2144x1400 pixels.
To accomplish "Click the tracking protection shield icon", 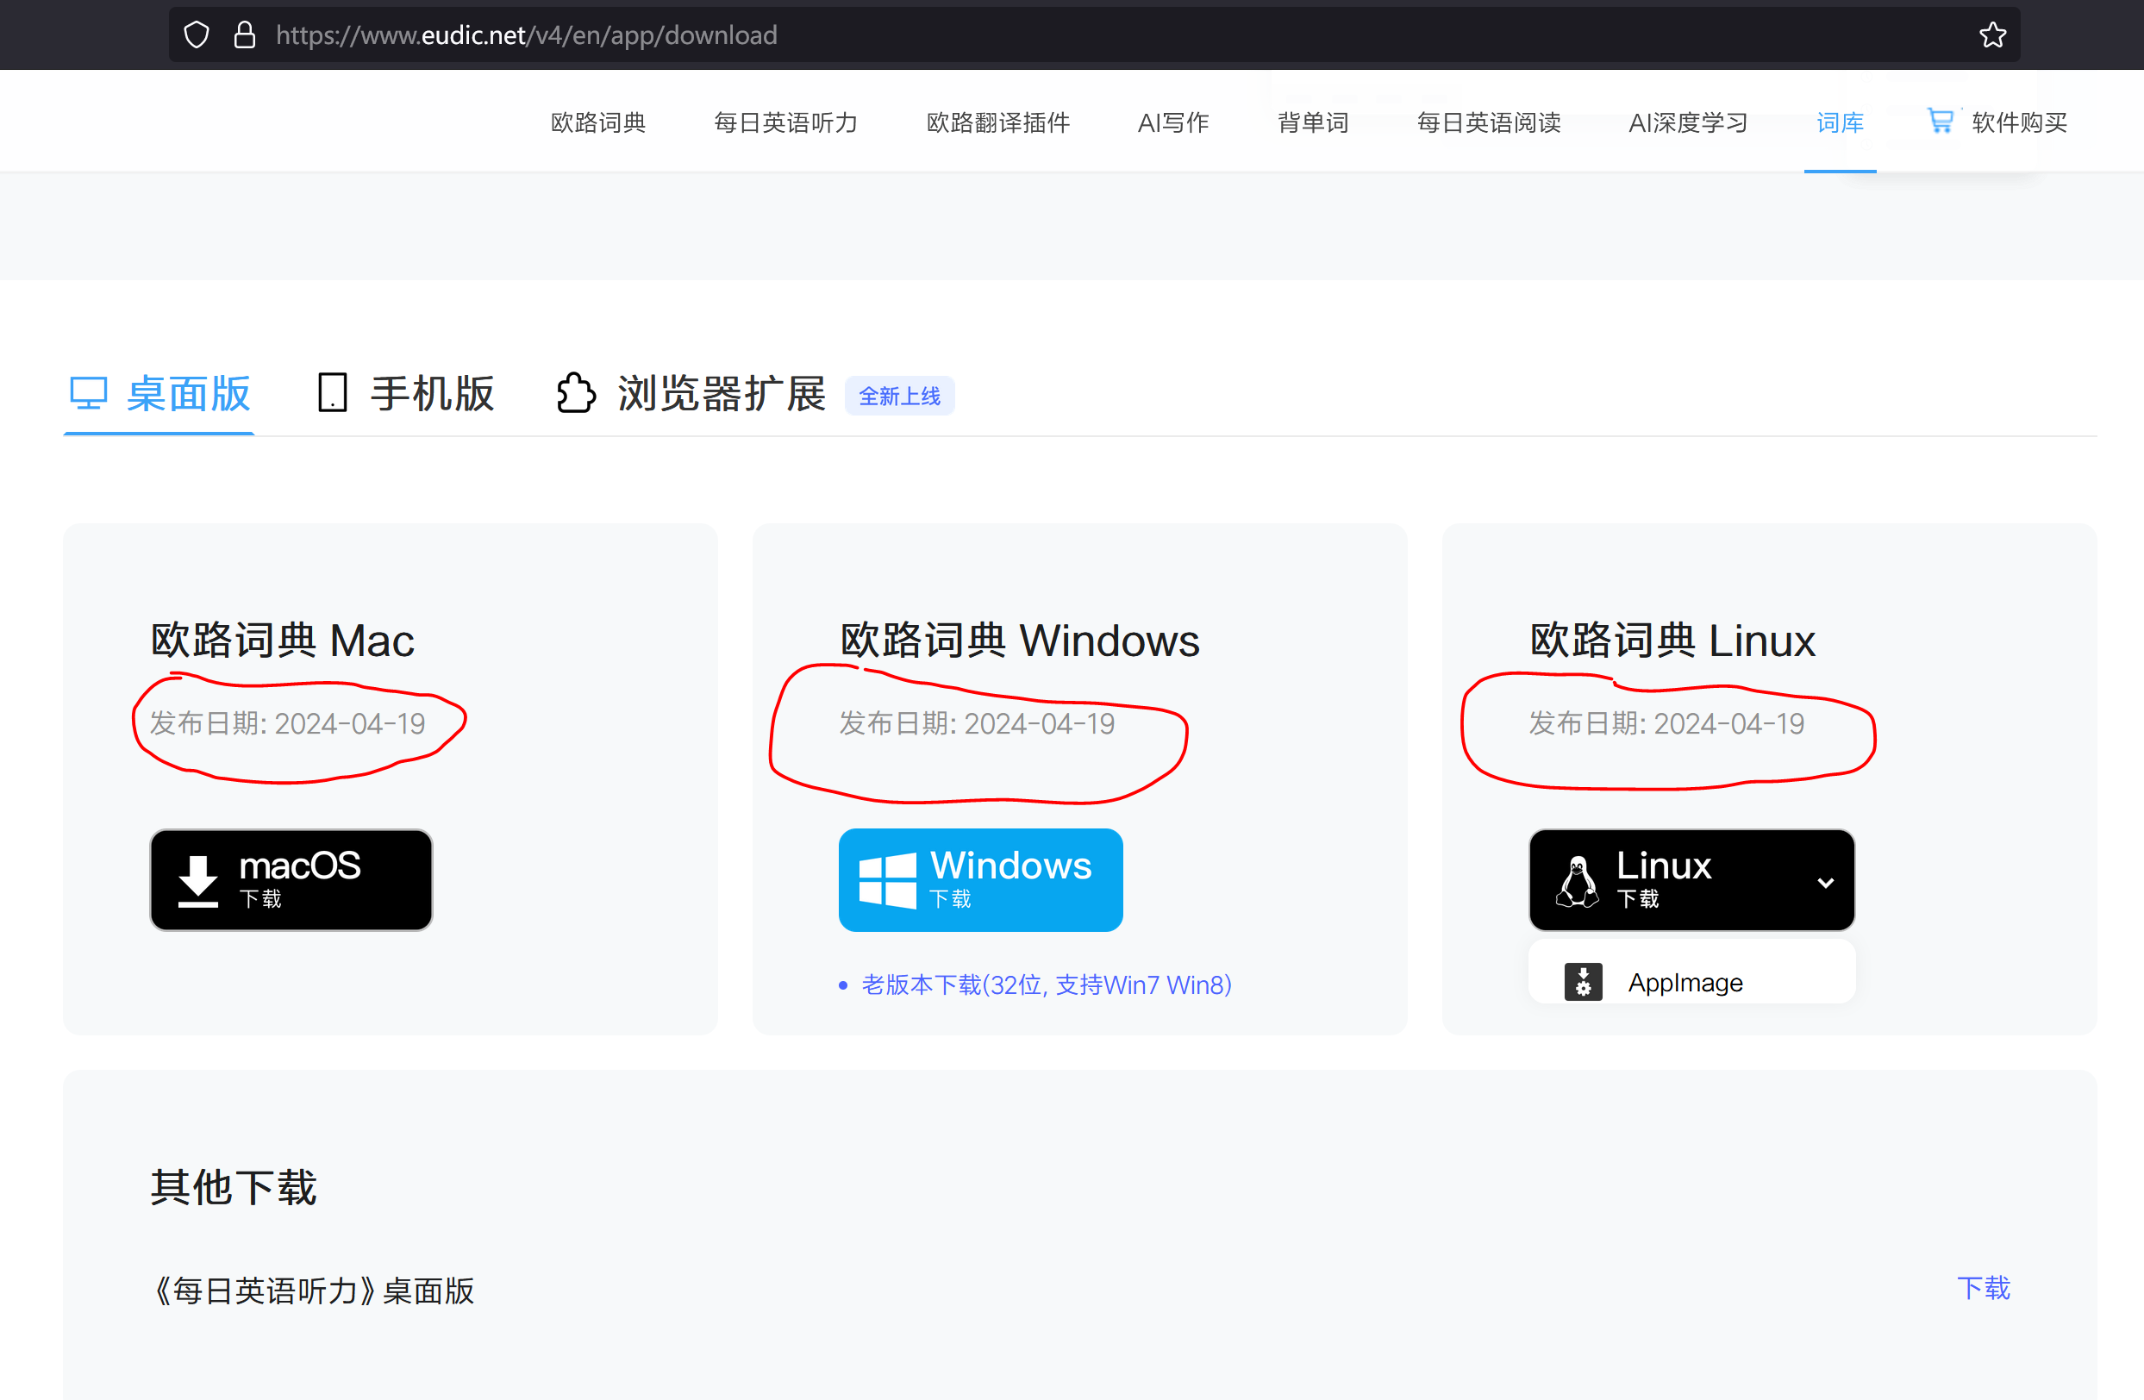I will pos(197,35).
